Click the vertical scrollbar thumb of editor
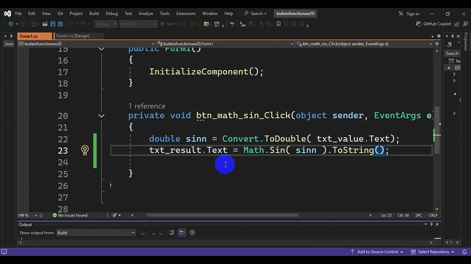471x264 pixels. [x=436, y=130]
